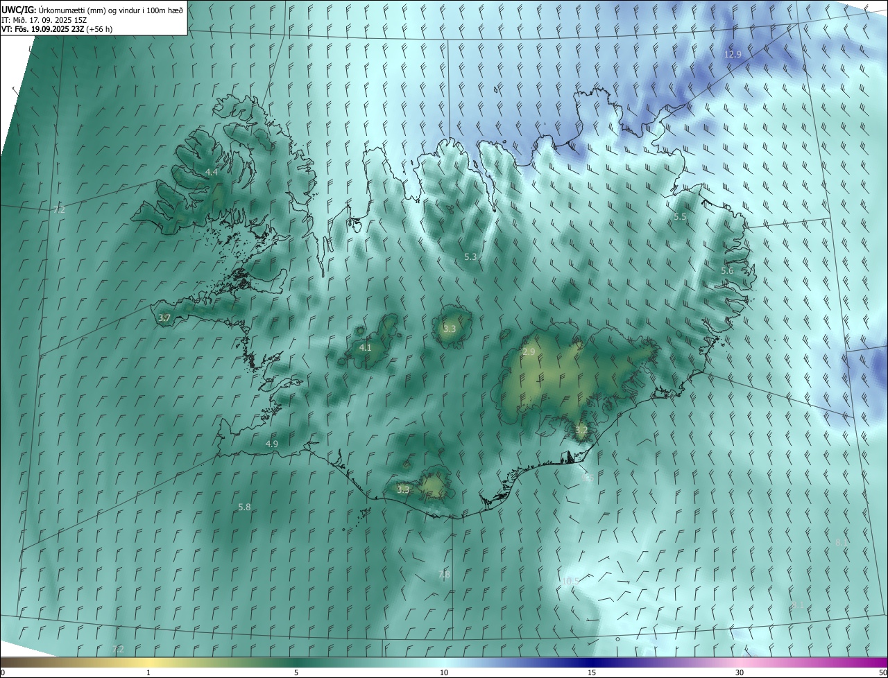Click the 15 label on the color scale
This screenshot has width=888, height=678.
(x=592, y=673)
